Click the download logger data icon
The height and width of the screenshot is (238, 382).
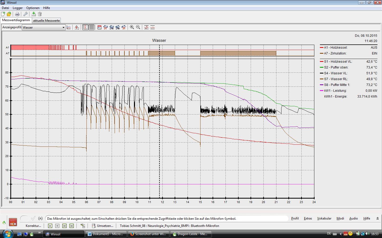point(34,14)
